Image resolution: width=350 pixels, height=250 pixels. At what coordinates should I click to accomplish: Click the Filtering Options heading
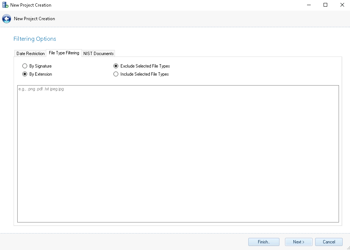[35, 39]
